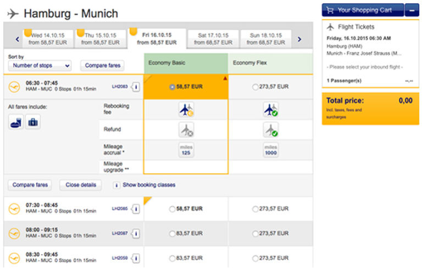The height and width of the screenshot is (268, 422).
Task: Open the Show booking classes link
Action: [149, 185]
